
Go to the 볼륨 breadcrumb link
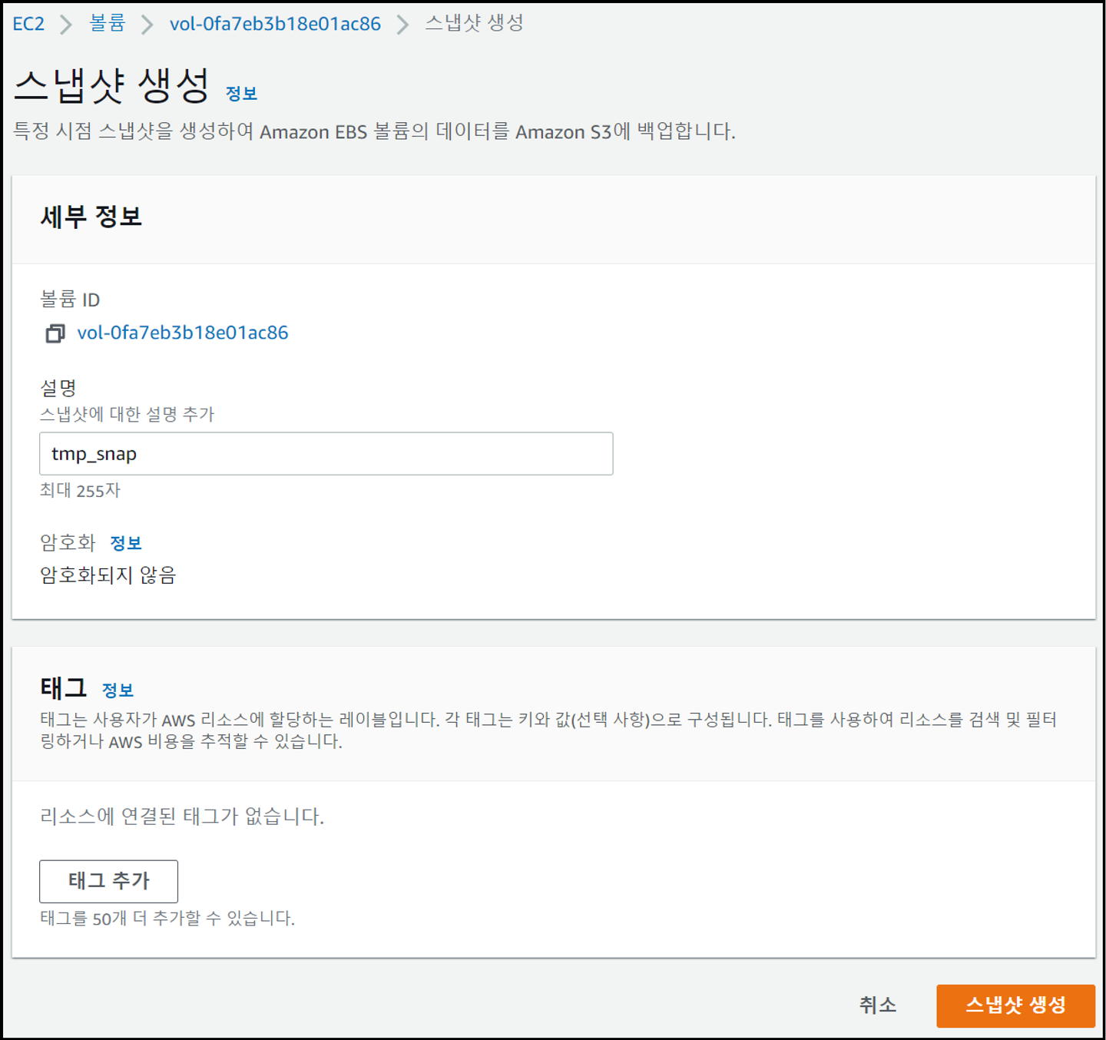107,24
